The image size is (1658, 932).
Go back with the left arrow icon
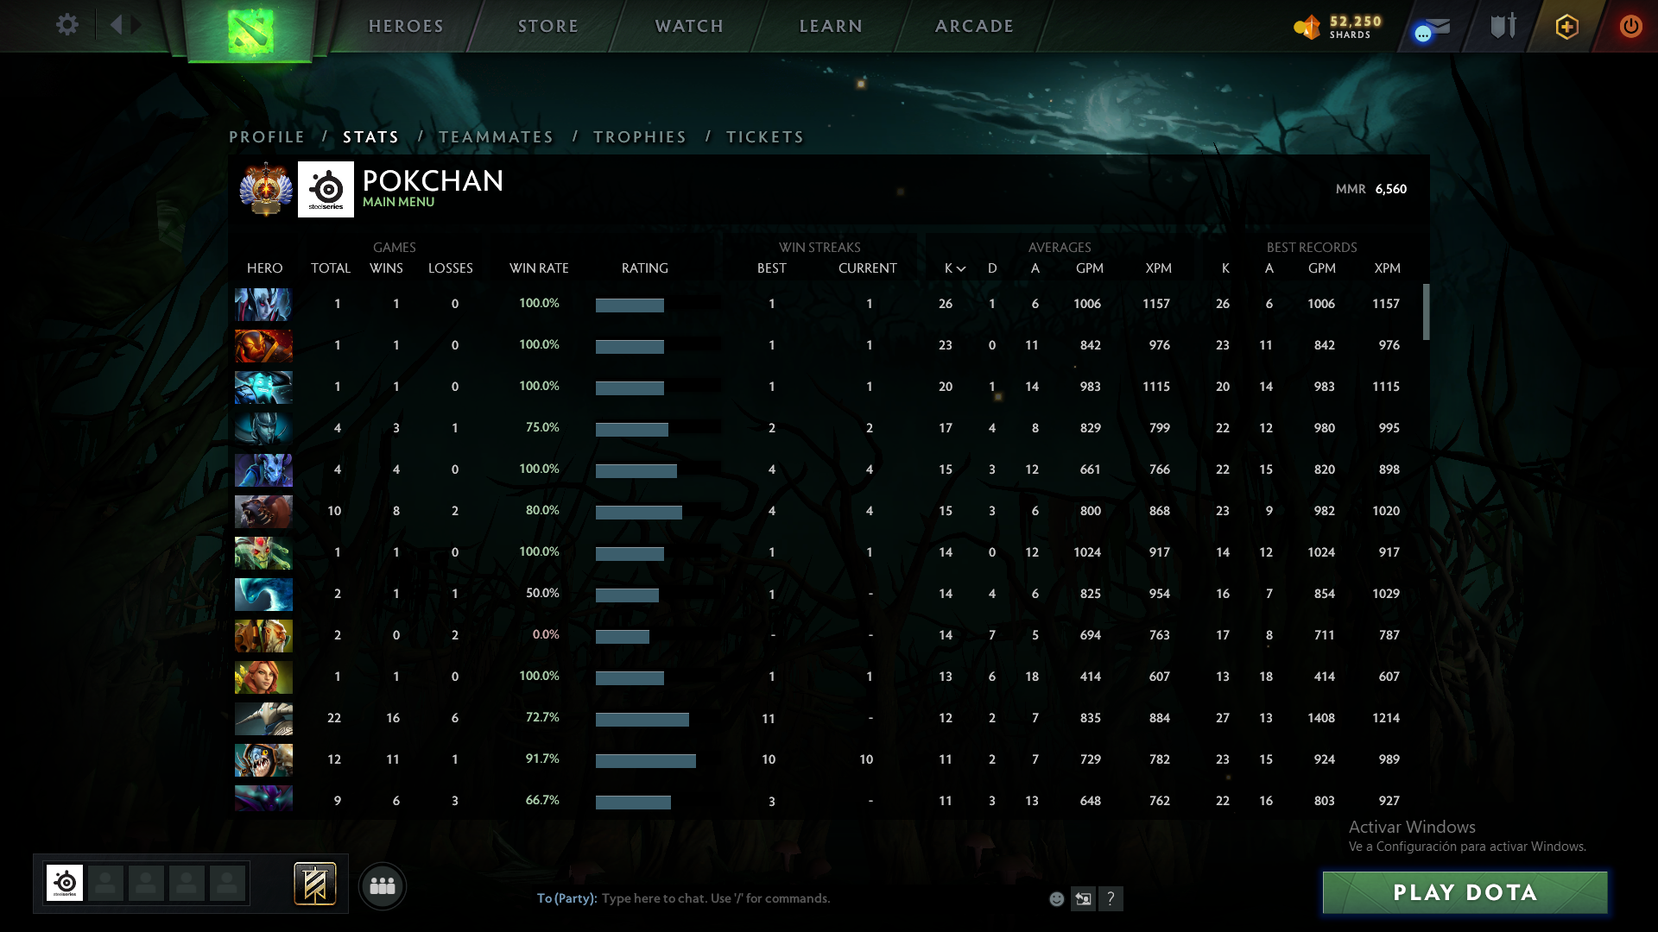[x=117, y=25]
